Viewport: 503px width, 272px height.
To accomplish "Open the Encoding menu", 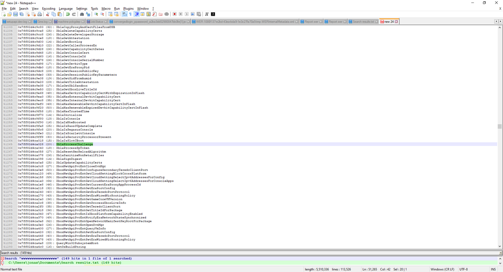I will [49, 8].
